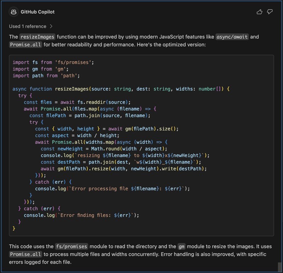Click the GitHub Copilot avatar icon
Image resolution: width=283 pixels, height=273 pixels.
coord(13,12)
